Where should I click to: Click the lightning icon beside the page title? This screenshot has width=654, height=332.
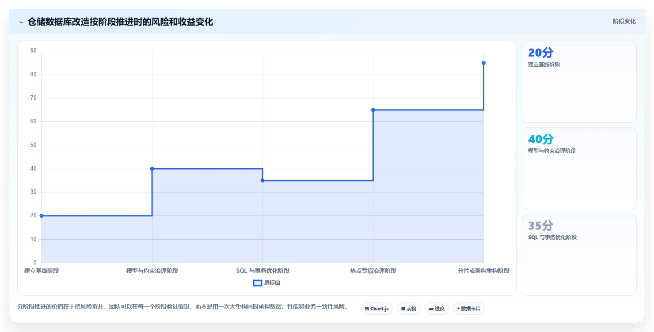point(21,22)
